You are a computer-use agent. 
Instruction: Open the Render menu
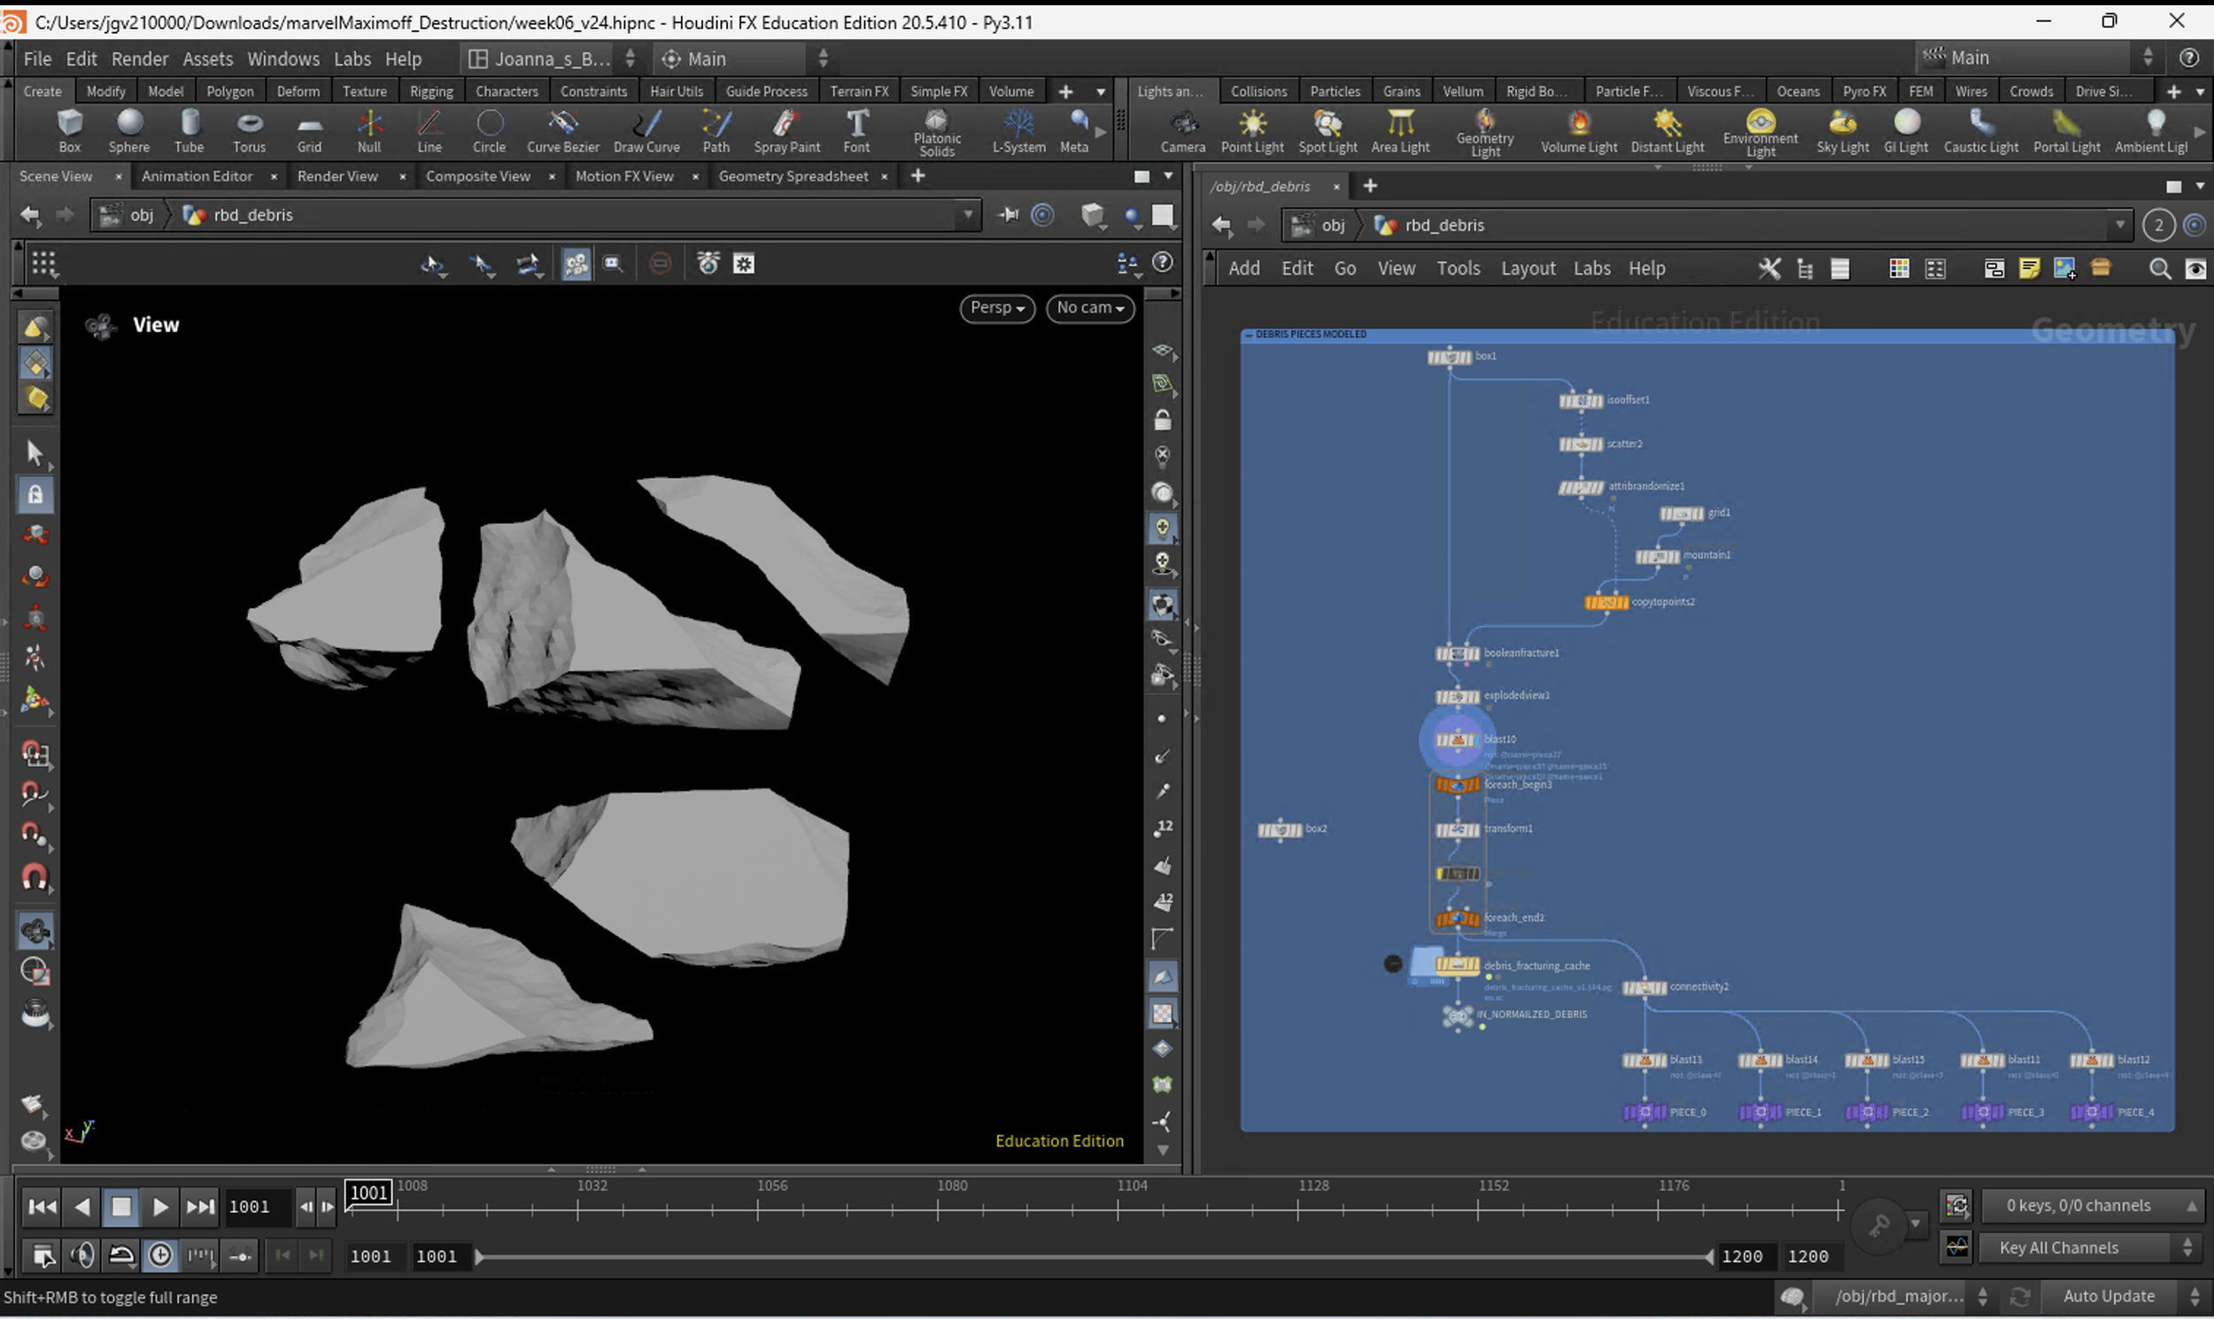(140, 58)
